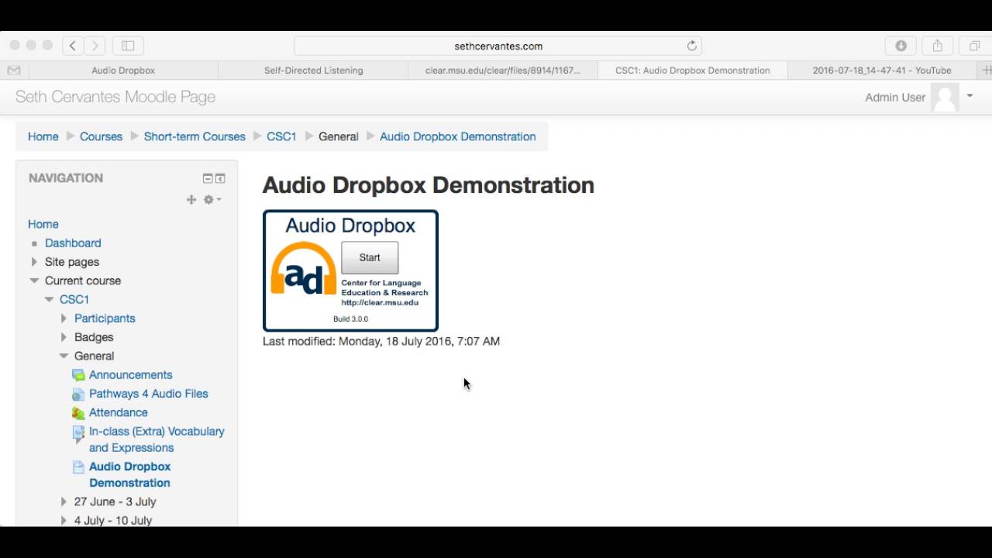Click the Home breadcrumb link
The image size is (992, 558).
coord(43,136)
